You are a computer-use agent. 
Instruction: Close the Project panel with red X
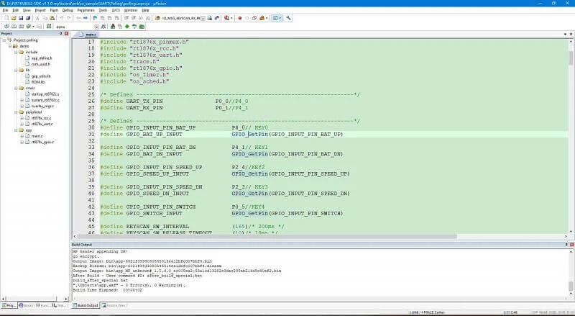point(66,33)
